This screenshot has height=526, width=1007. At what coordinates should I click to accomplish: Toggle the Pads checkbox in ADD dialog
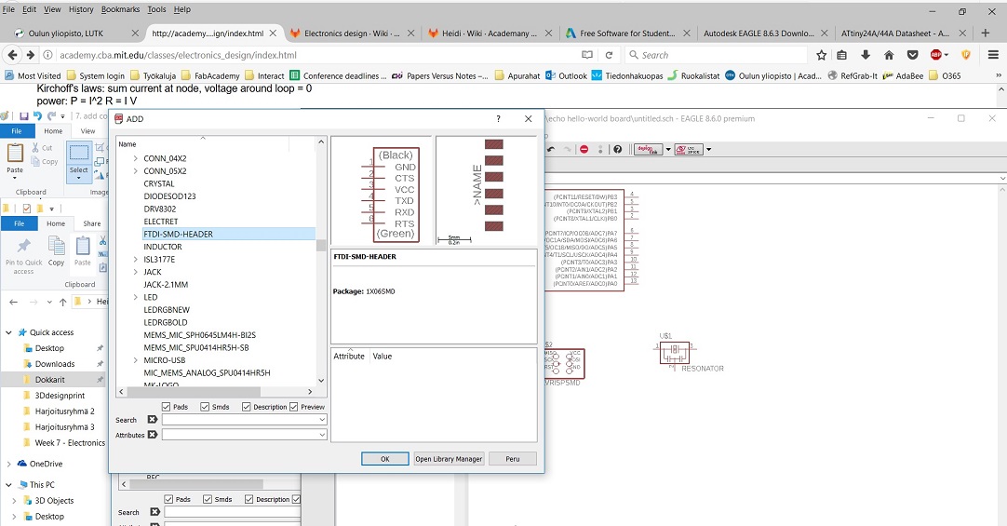pyautogui.click(x=167, y=407)
